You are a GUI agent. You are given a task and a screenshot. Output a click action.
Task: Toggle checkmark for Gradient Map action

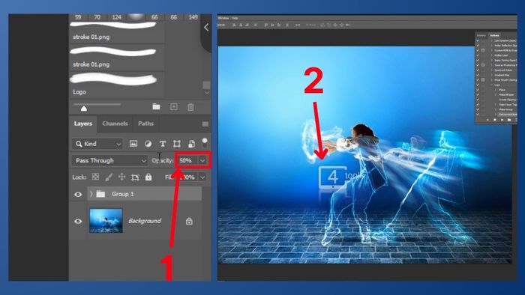point(478,75)
